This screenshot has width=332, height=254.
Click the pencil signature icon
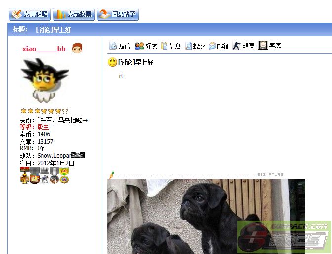coord(111,174)
